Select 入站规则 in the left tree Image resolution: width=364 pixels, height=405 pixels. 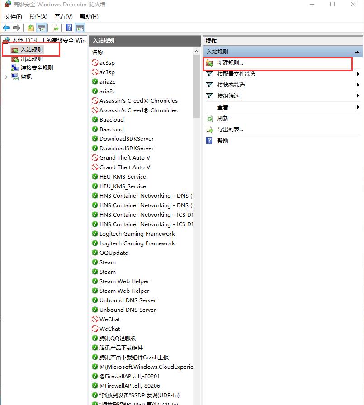[32, 50]
